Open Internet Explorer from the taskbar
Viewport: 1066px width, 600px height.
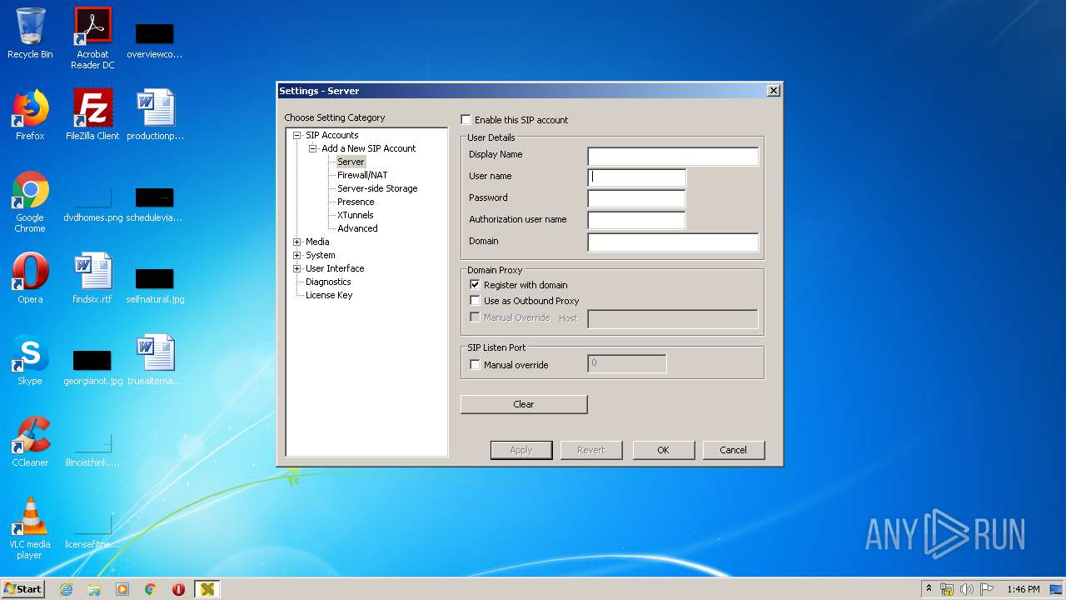tap(66, 589)
